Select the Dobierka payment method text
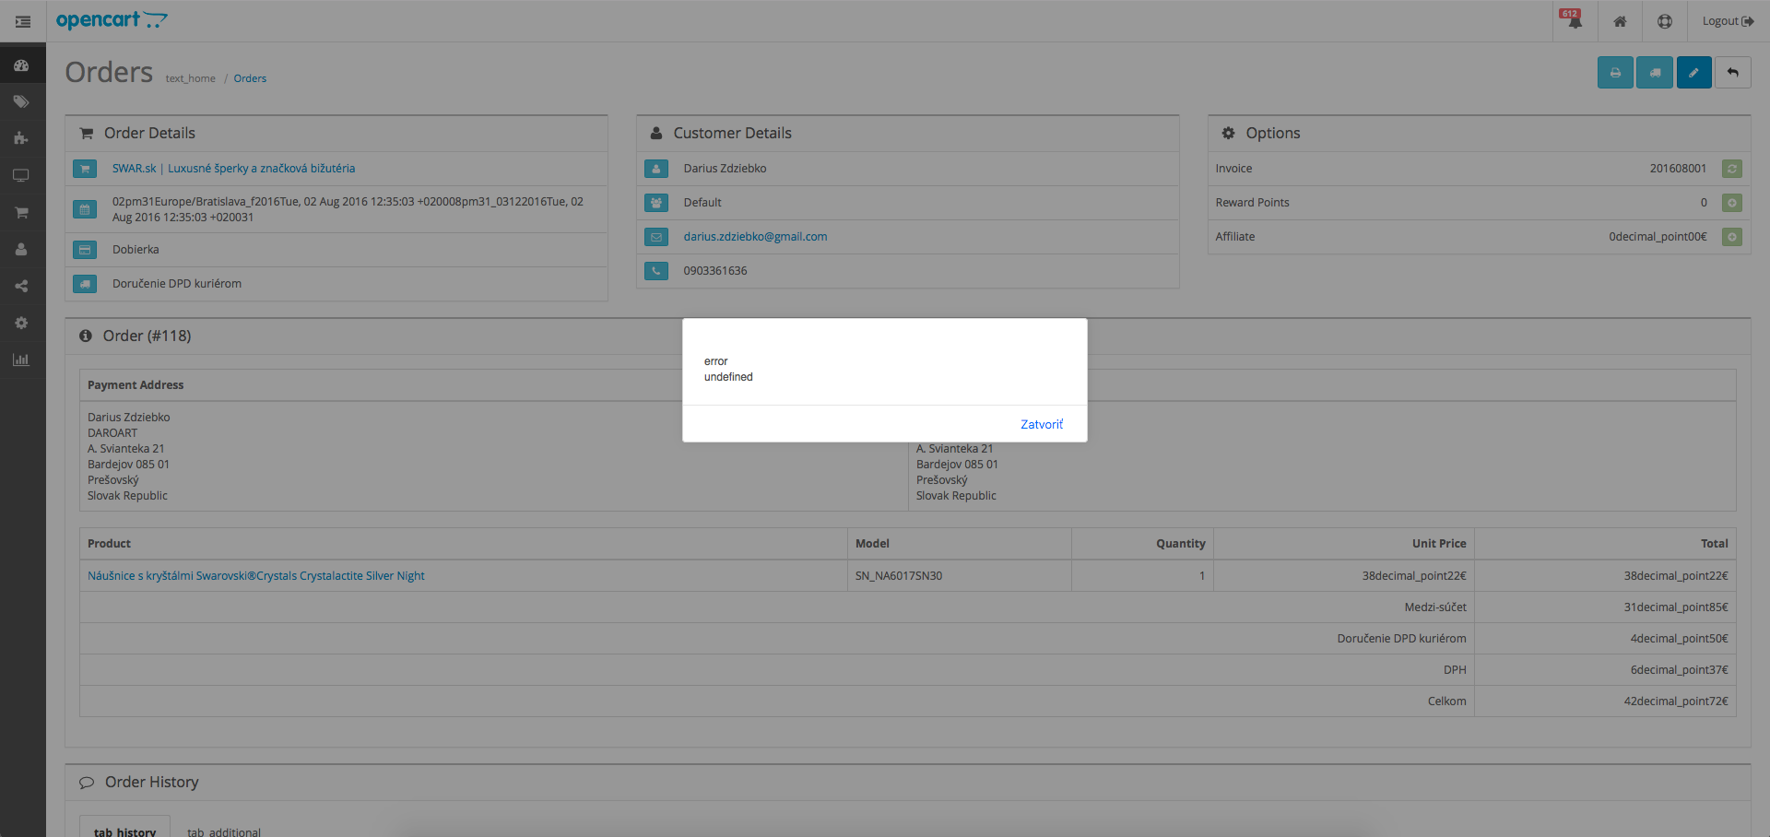The width and height of the screenshot is (1770, 837). coord(136,250)
